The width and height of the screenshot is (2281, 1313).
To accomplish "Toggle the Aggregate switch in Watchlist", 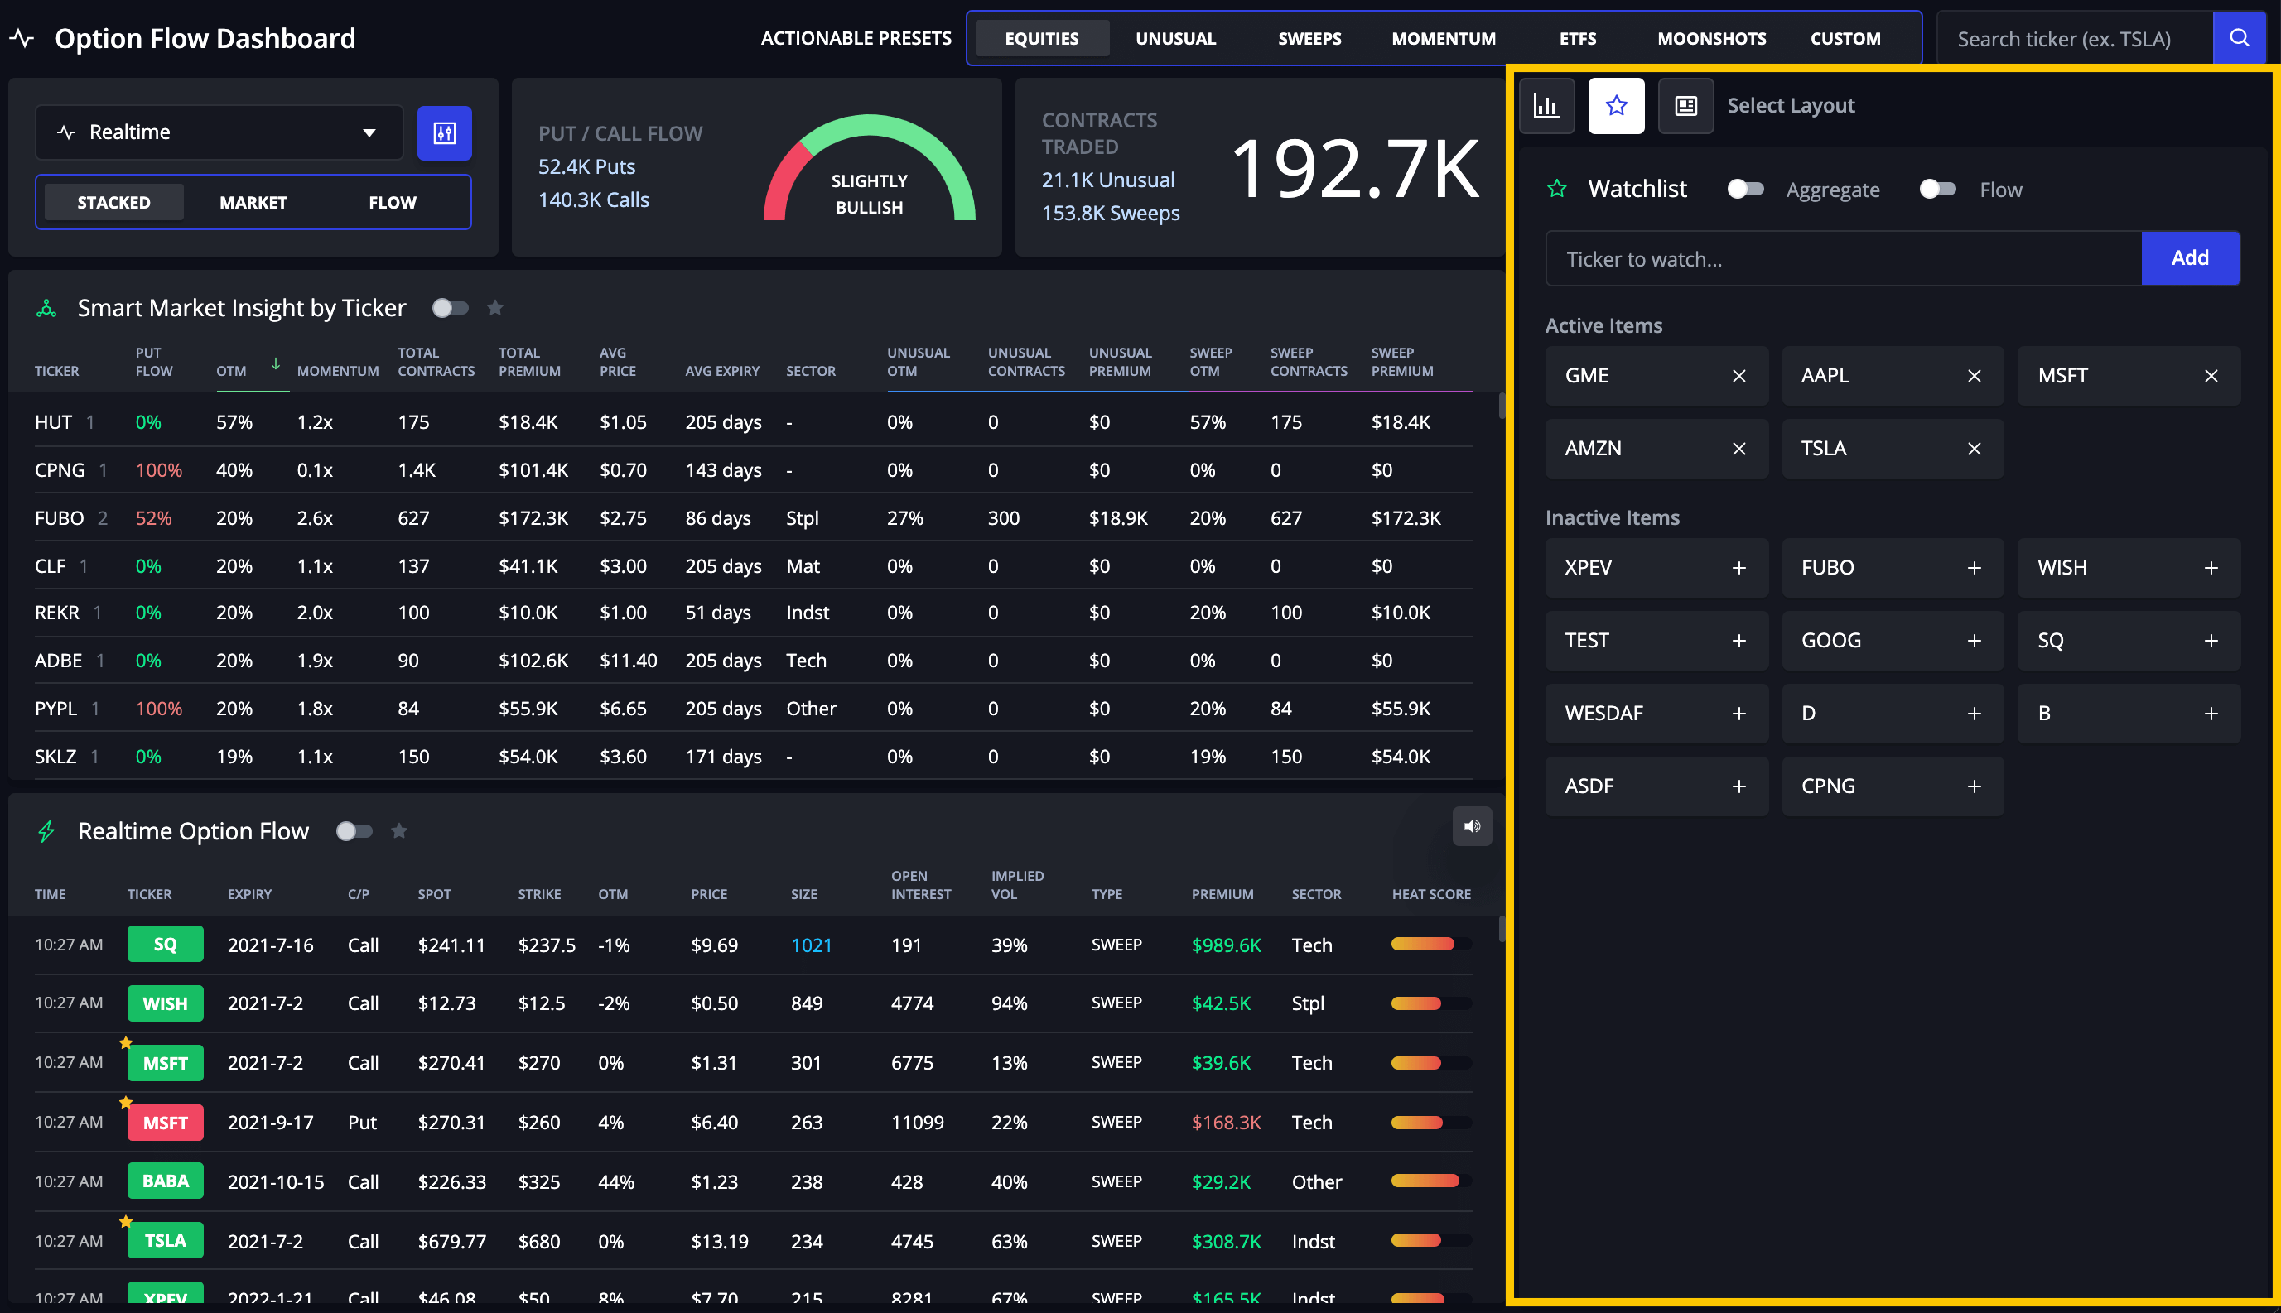I will 1745,188.
